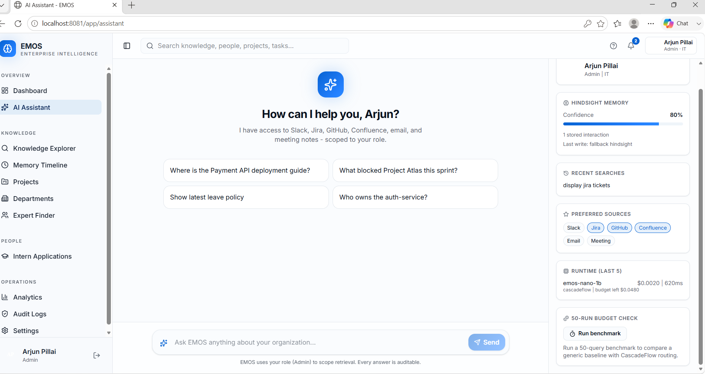Toggle the Jira source chip

(596, 228)
